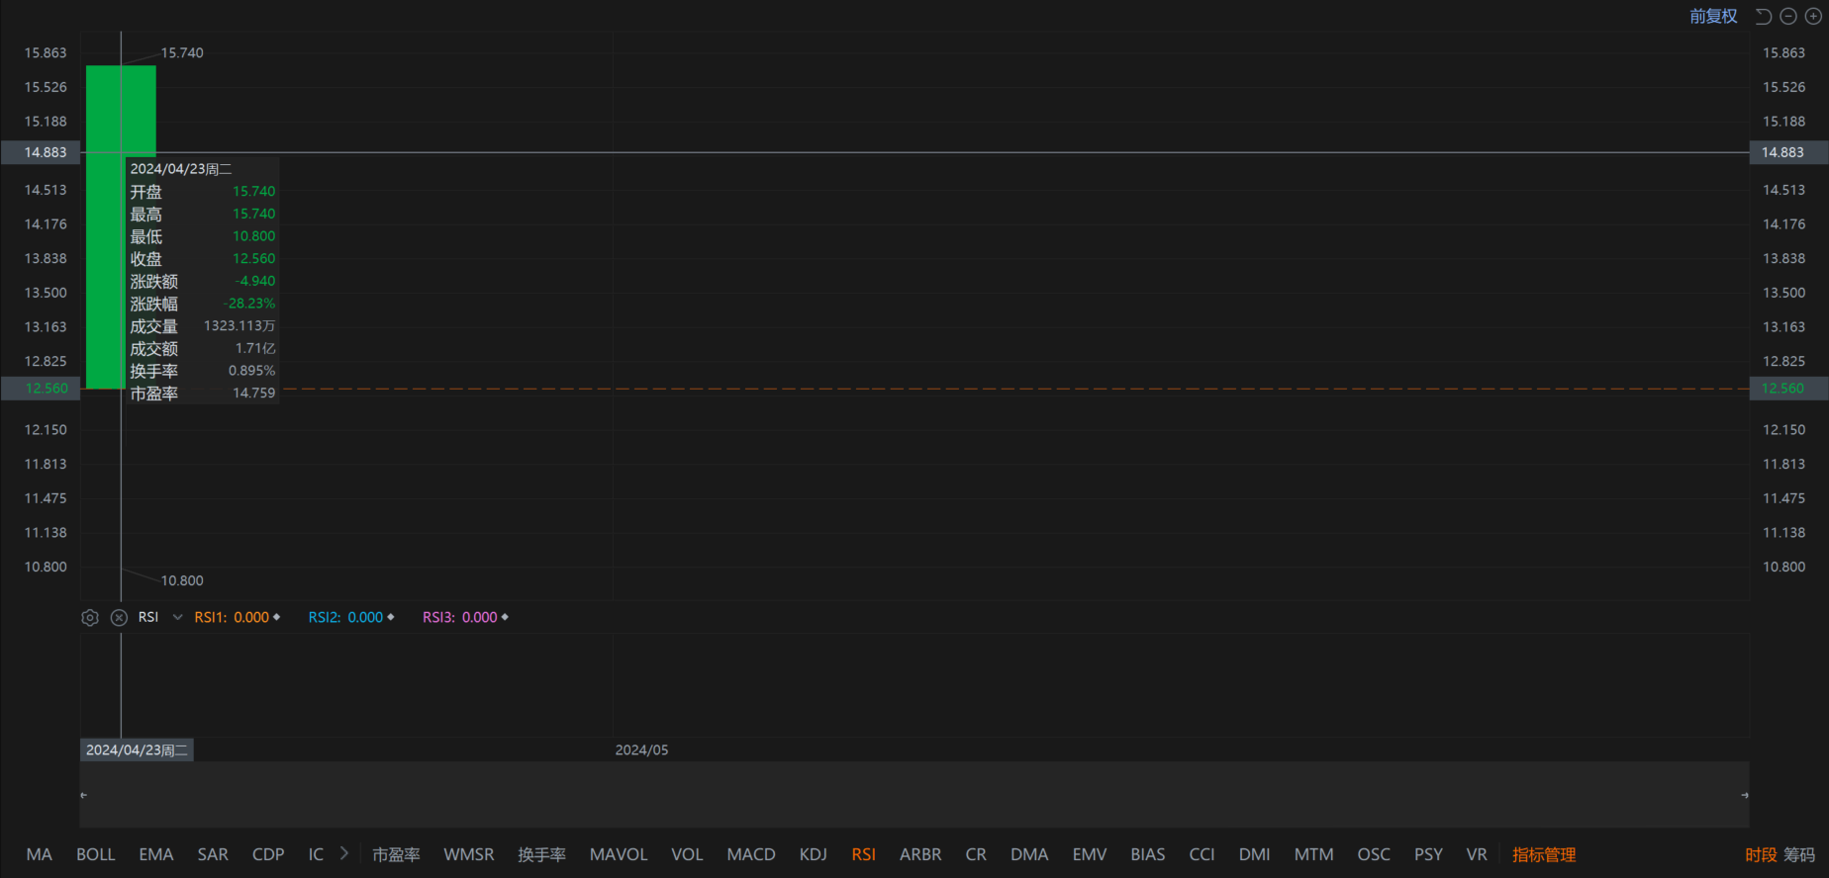Expand the RSI indicator dropdown arrow
This screenshot has height=878, width=1829.
pyautogui.click(x=177, y=617)
